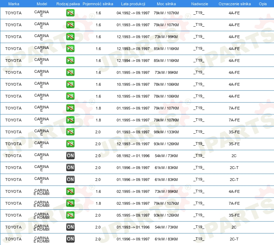Click petrol icon in Kombi 05.1995 93kW row

[70, 215]
